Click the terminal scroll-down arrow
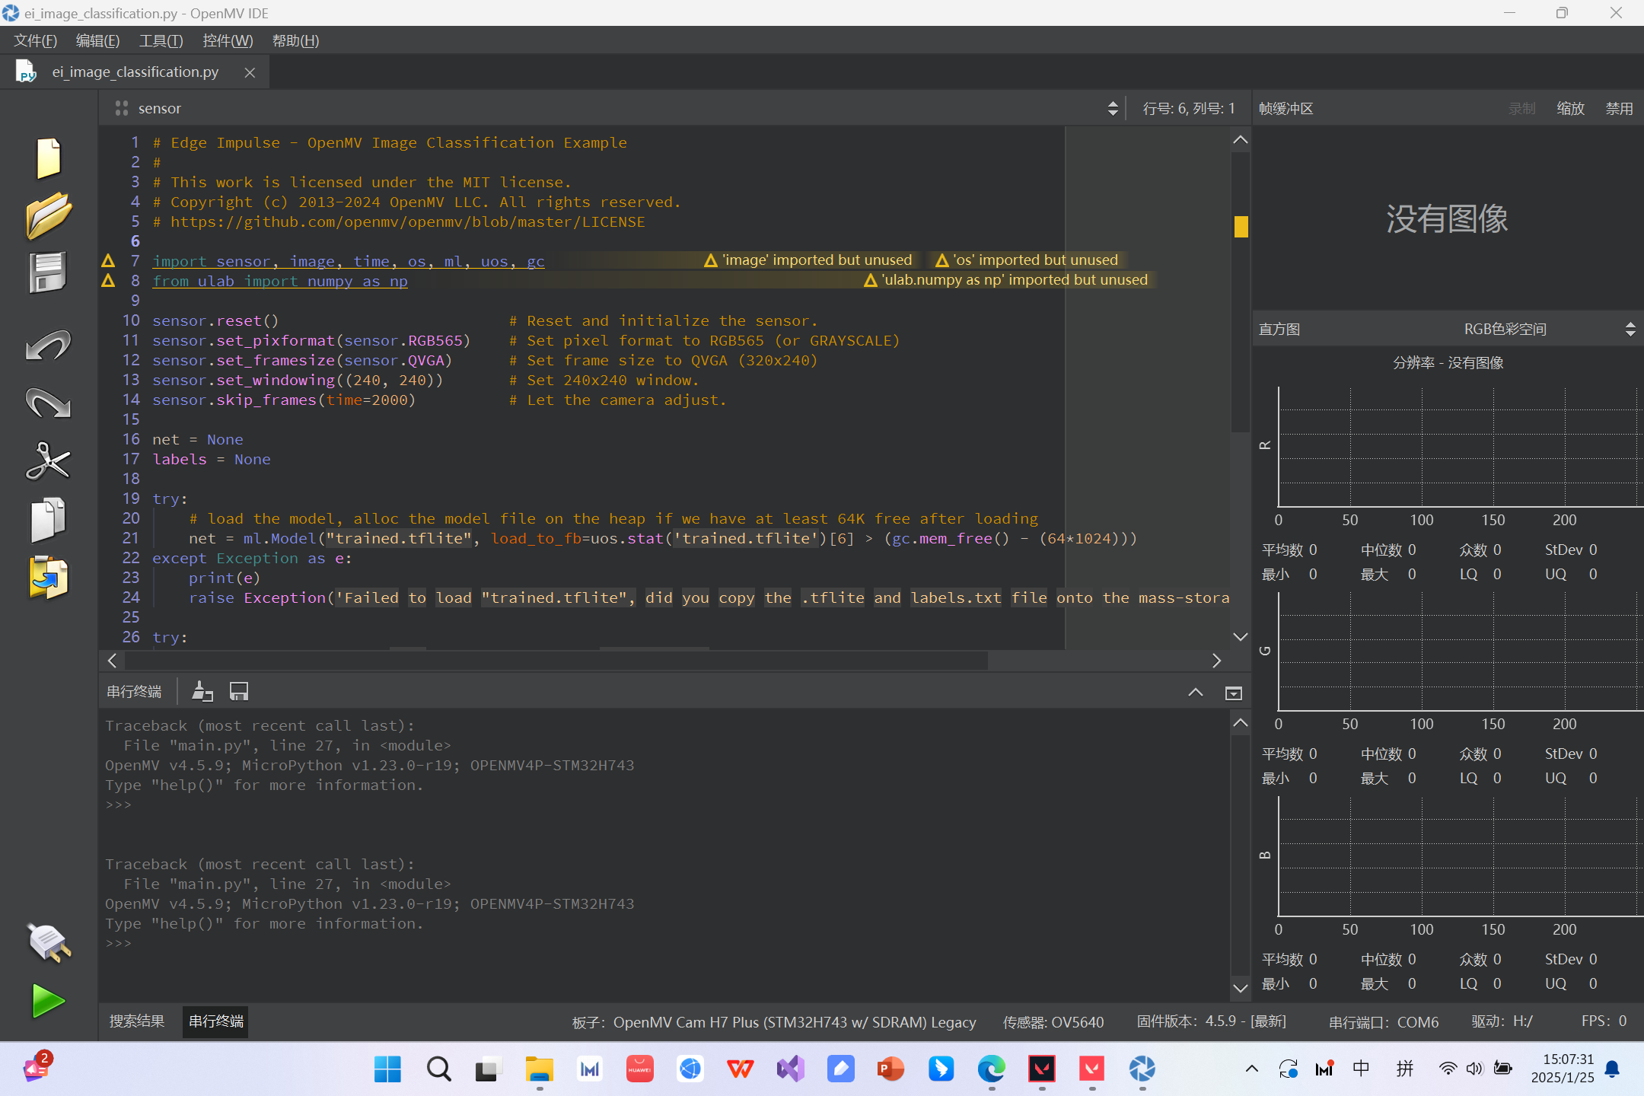The width and height of the screenshot is (1644, 1096). pos(1240,988)
